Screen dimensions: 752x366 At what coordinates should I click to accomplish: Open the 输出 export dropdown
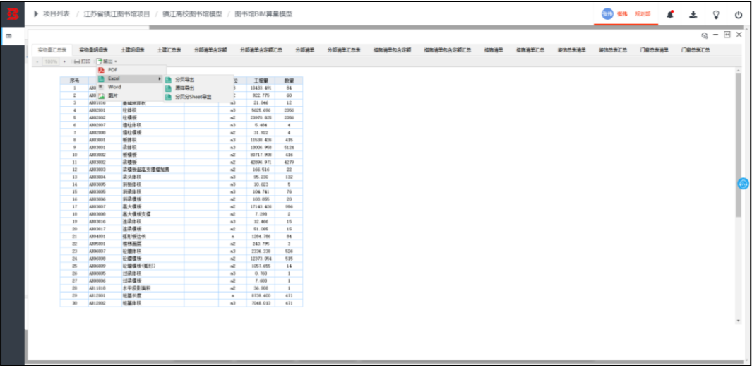[107, 61]
